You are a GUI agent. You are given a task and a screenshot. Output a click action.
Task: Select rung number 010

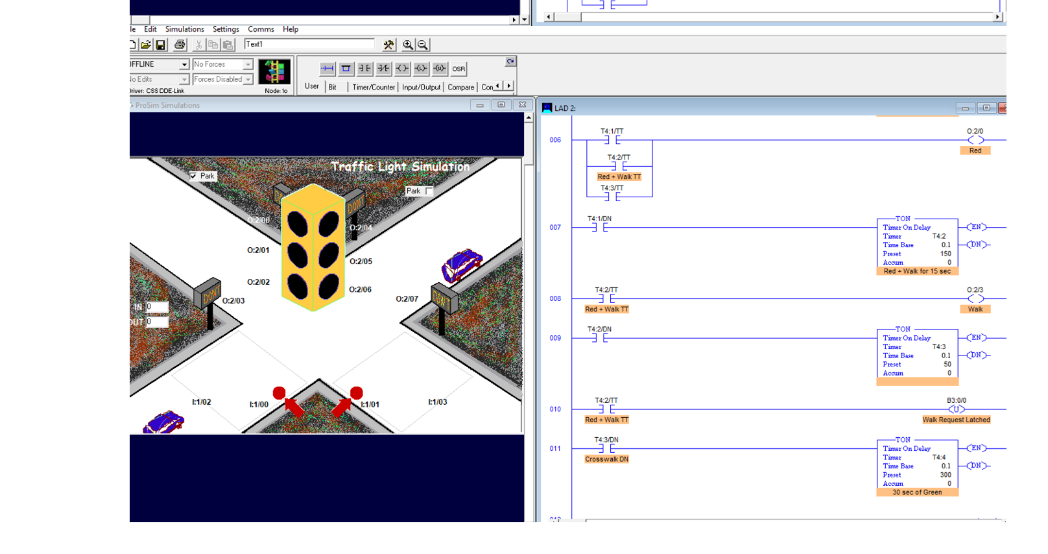pyautogui.click(x=556, y=409)
